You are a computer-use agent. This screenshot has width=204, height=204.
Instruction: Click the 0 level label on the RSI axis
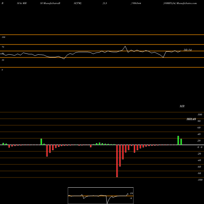click(x=2, y=70)
